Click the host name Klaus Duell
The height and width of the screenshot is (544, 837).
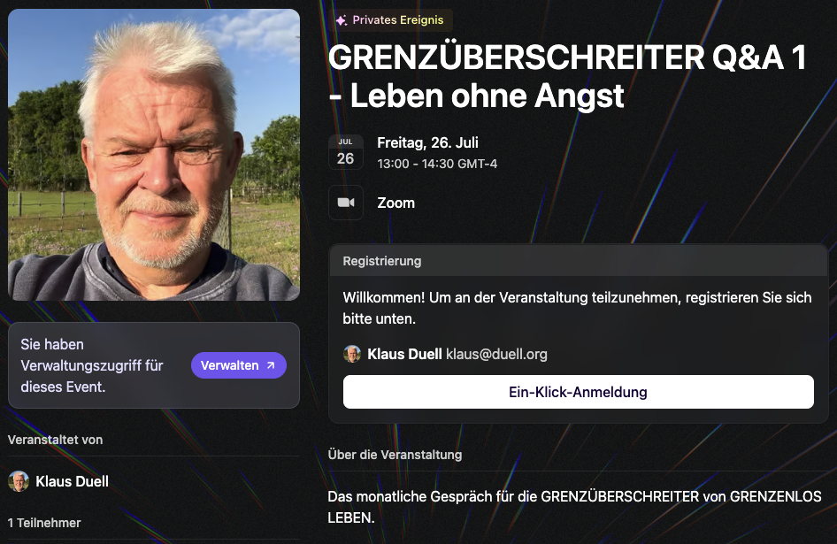point(72,481)
